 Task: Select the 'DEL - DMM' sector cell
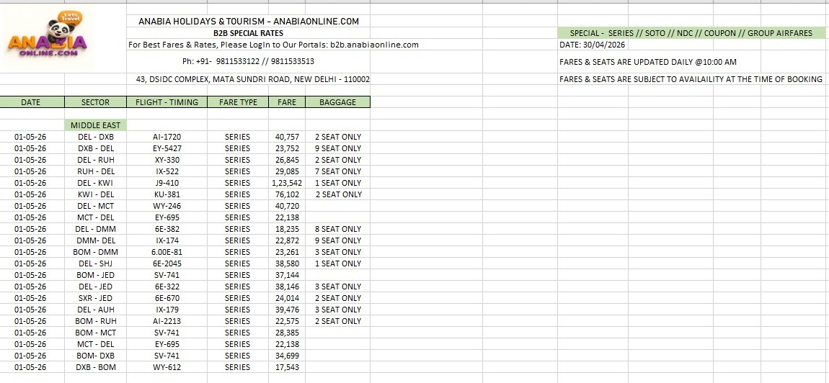click(x=96, y=229)
